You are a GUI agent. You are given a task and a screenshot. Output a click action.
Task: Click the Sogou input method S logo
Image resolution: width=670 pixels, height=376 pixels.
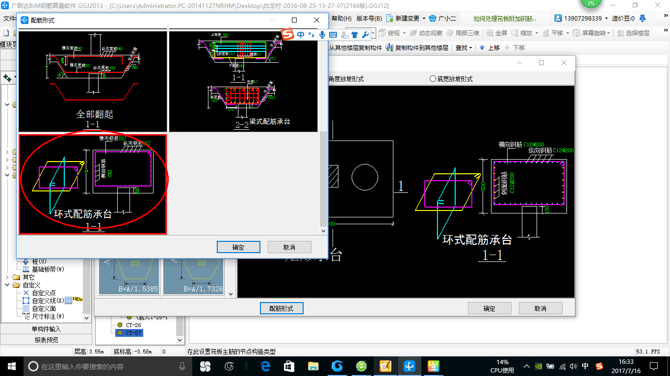[x=287, y=35]
